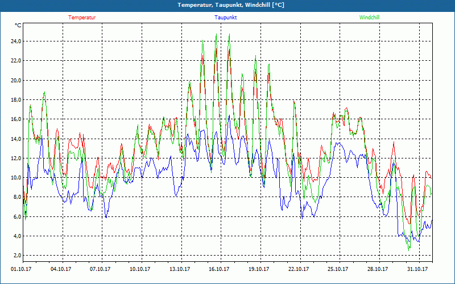Click the 10,0 y-axis label
Screen dimensions: 455x284
point(16,178)
